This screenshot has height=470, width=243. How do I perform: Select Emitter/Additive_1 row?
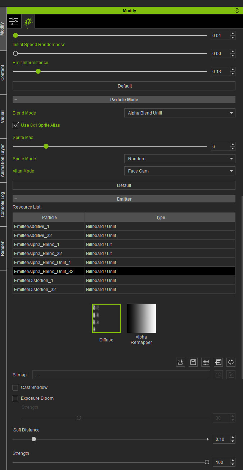pyautogui.click(x=124, y=227)
